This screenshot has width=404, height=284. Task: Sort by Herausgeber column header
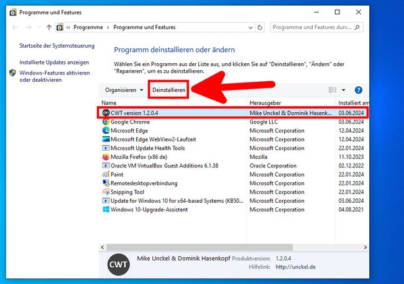(x=265, y=103)
